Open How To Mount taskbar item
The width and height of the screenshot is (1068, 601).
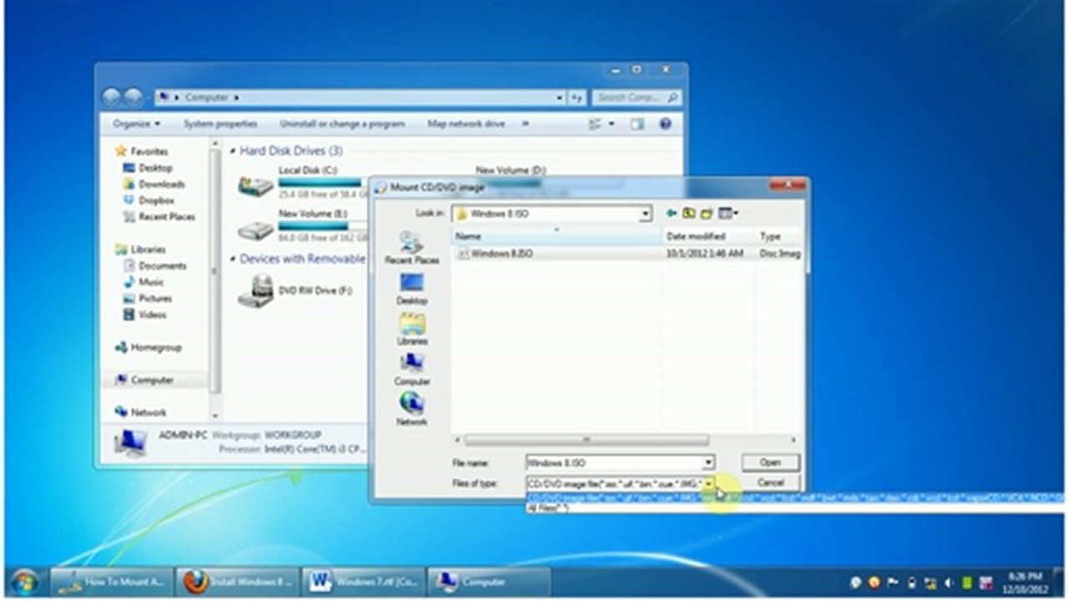[111, 581]
